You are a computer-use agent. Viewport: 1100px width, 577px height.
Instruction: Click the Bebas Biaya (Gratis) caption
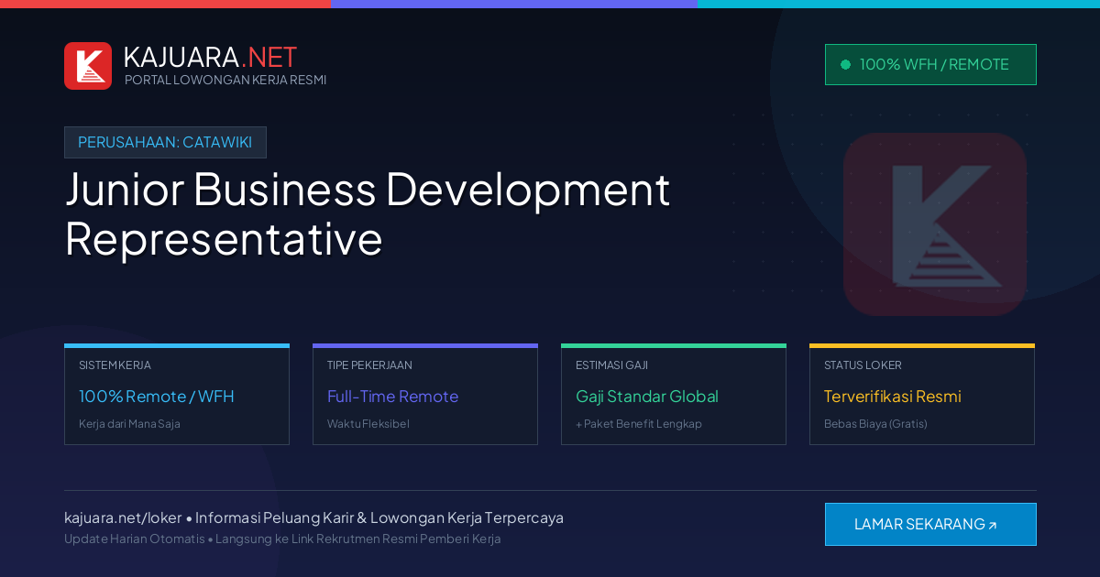[x=875, y=424]
